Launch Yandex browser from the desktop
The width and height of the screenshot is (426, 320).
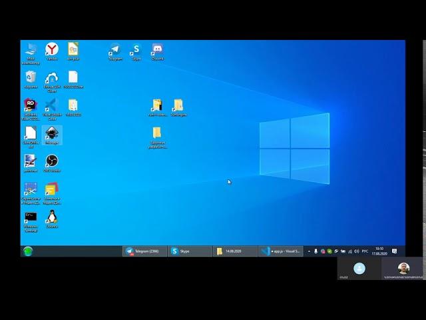(52, 51)
